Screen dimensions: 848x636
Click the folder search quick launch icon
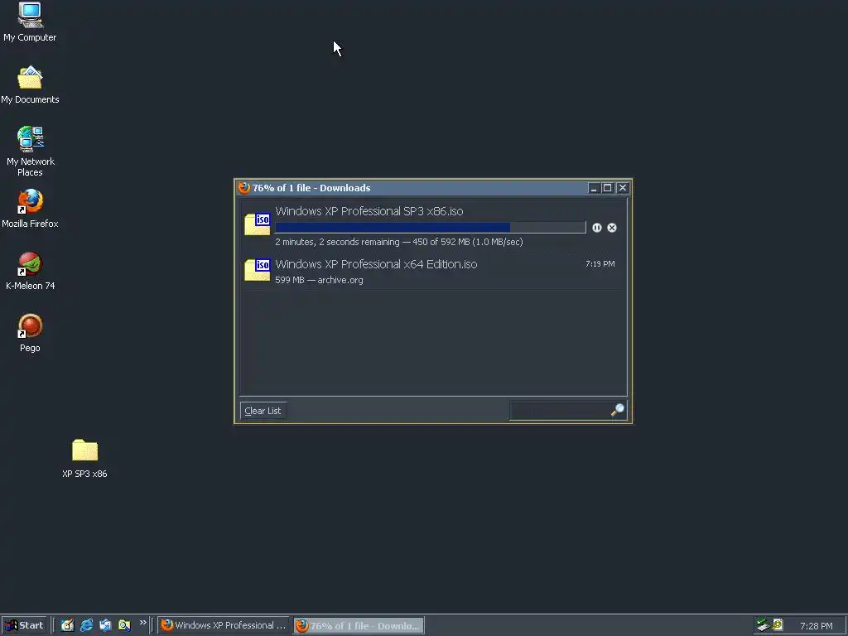point(124,625)
